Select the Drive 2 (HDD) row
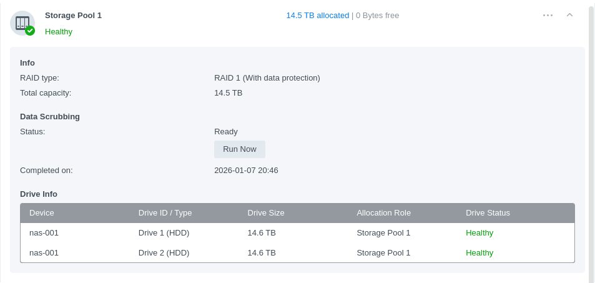This screenshot has width=595, height=283. coord(164,253)
